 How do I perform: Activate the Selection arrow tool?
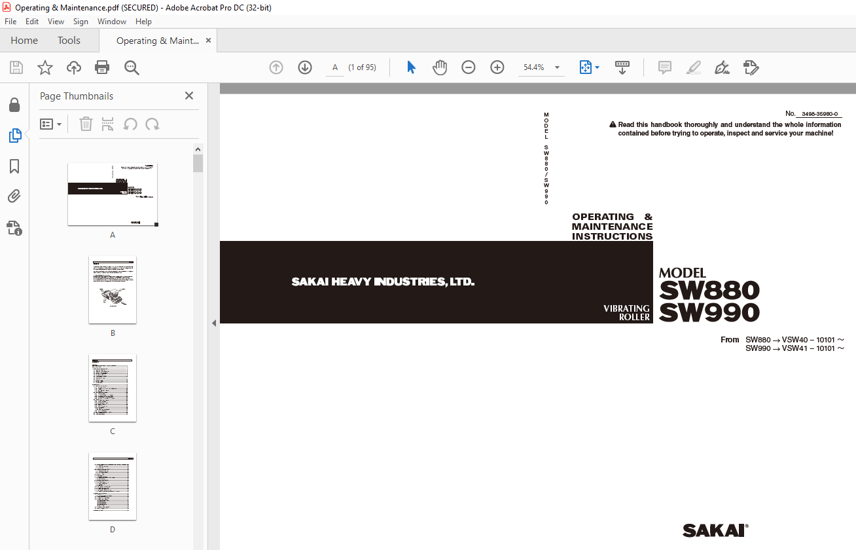pos(411,67)
